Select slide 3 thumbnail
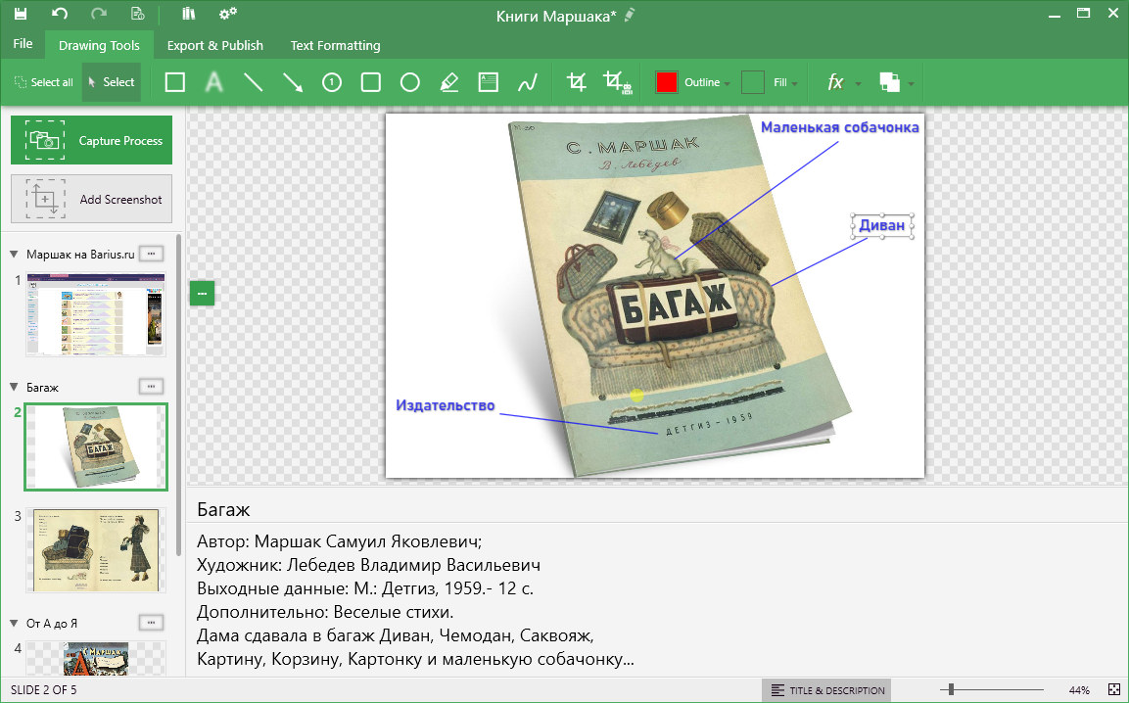The width and height of the screenshot is (1129, 703). click(96, 550)
